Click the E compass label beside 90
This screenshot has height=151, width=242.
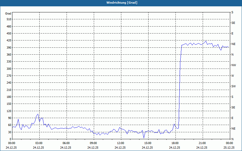click(x=232, y=118)
